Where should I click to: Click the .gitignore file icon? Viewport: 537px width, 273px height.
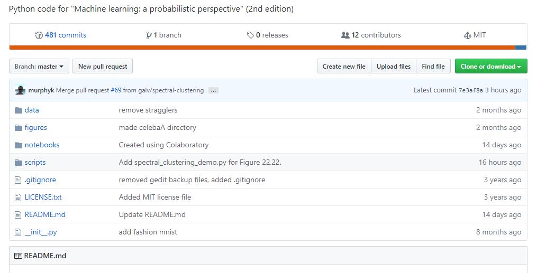(18, 180)
